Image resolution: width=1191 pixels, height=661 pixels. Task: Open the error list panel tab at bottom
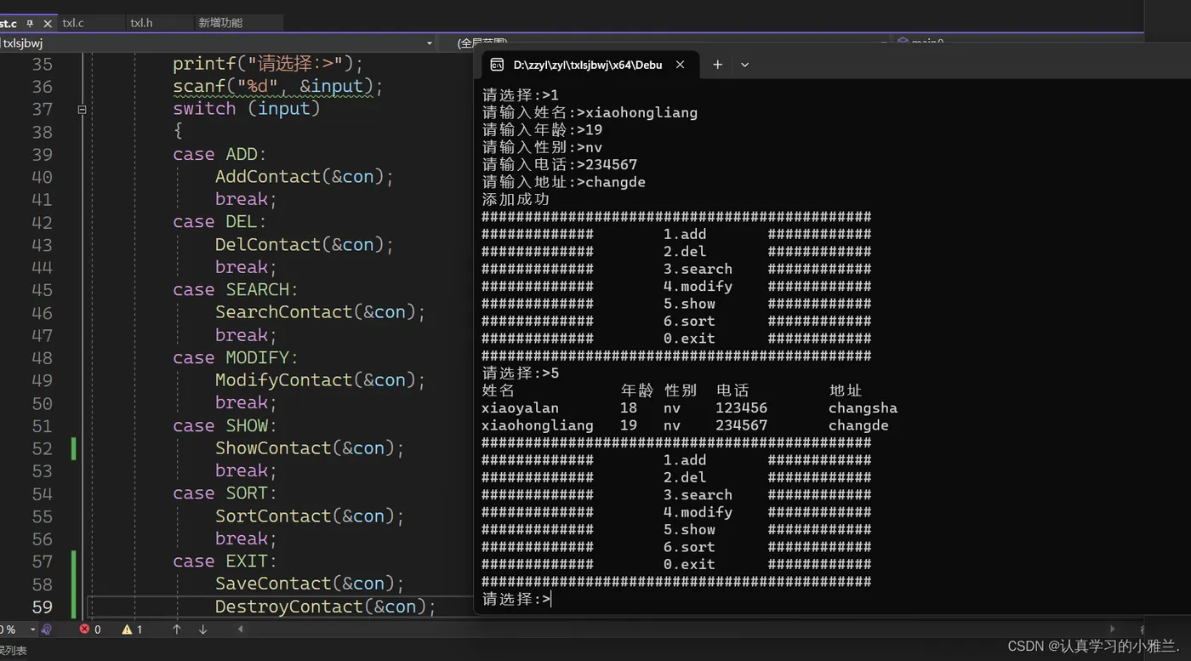coord(14,651)
